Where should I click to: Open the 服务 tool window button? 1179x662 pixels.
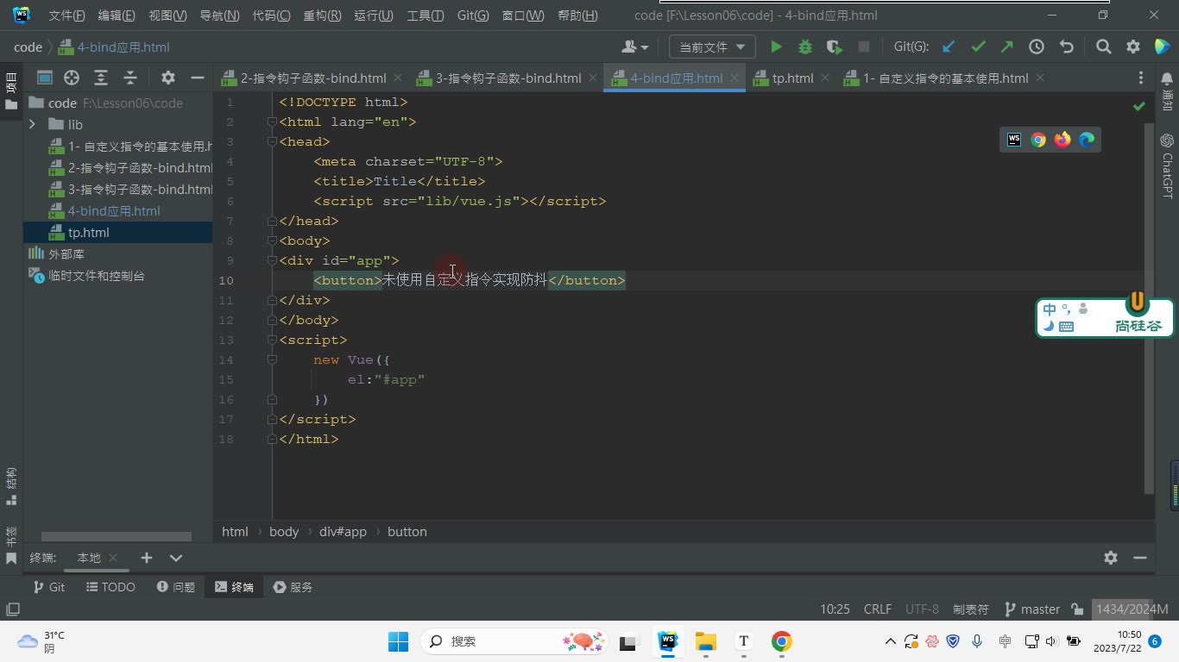click(293, 587)
